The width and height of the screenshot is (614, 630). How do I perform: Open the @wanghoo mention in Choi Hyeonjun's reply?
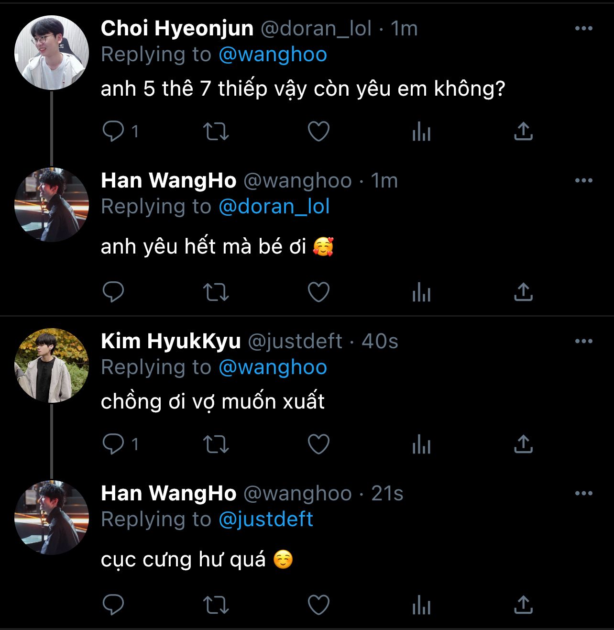[x=273, y=55]
